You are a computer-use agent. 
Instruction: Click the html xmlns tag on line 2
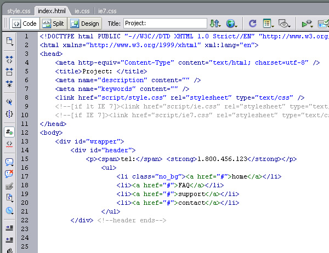point(149,45)
